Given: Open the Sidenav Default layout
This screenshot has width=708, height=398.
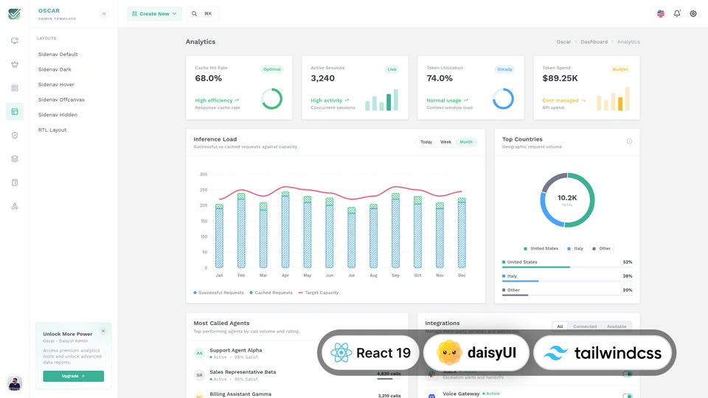Looking at the screenshot, I should point(58,54).
